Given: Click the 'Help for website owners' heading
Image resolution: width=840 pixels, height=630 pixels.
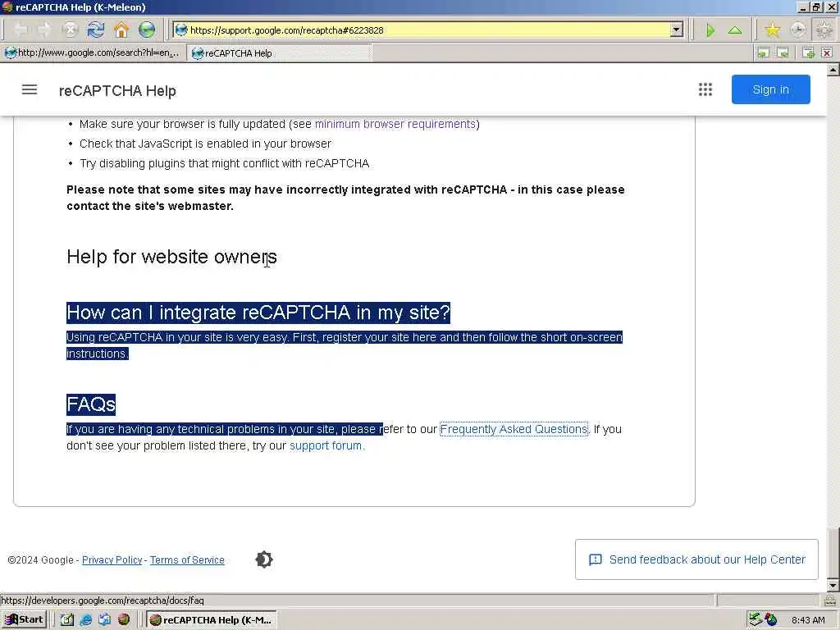Looking at the screenshot, I should [x=172, y=257].
